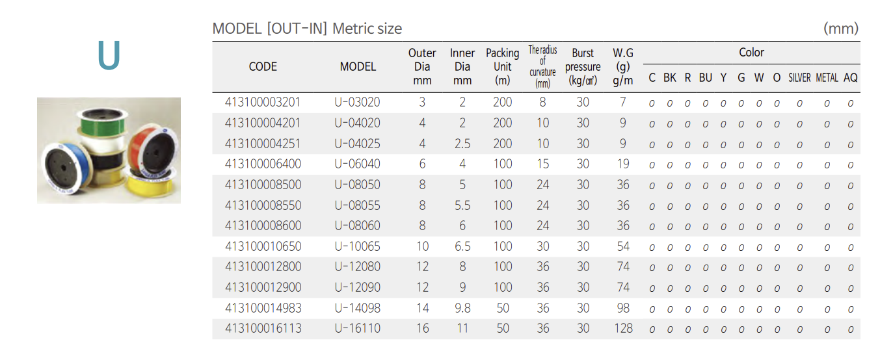
Task: Click the AQ color column header
Action: (x=851, y=78)
